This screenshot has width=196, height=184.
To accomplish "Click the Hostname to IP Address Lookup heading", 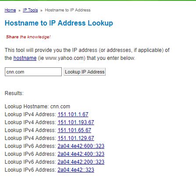I will tap(59, 23).
